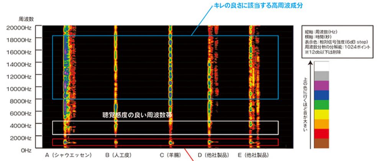Click the 周波数 axis title
The height and width of the screenshot is (161, 383).
coord(26,19)
